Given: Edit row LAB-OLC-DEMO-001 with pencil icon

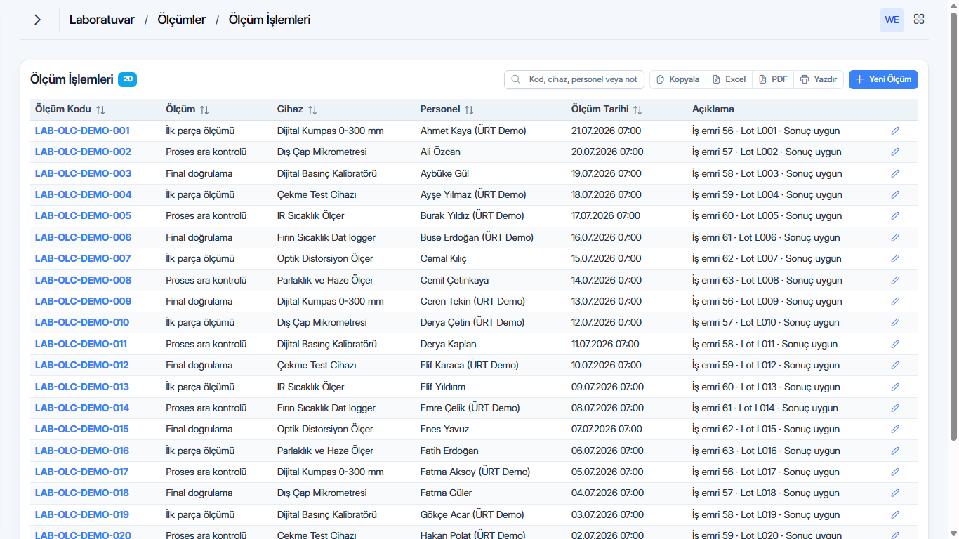Looking at the screenshot, I should 895,131.
